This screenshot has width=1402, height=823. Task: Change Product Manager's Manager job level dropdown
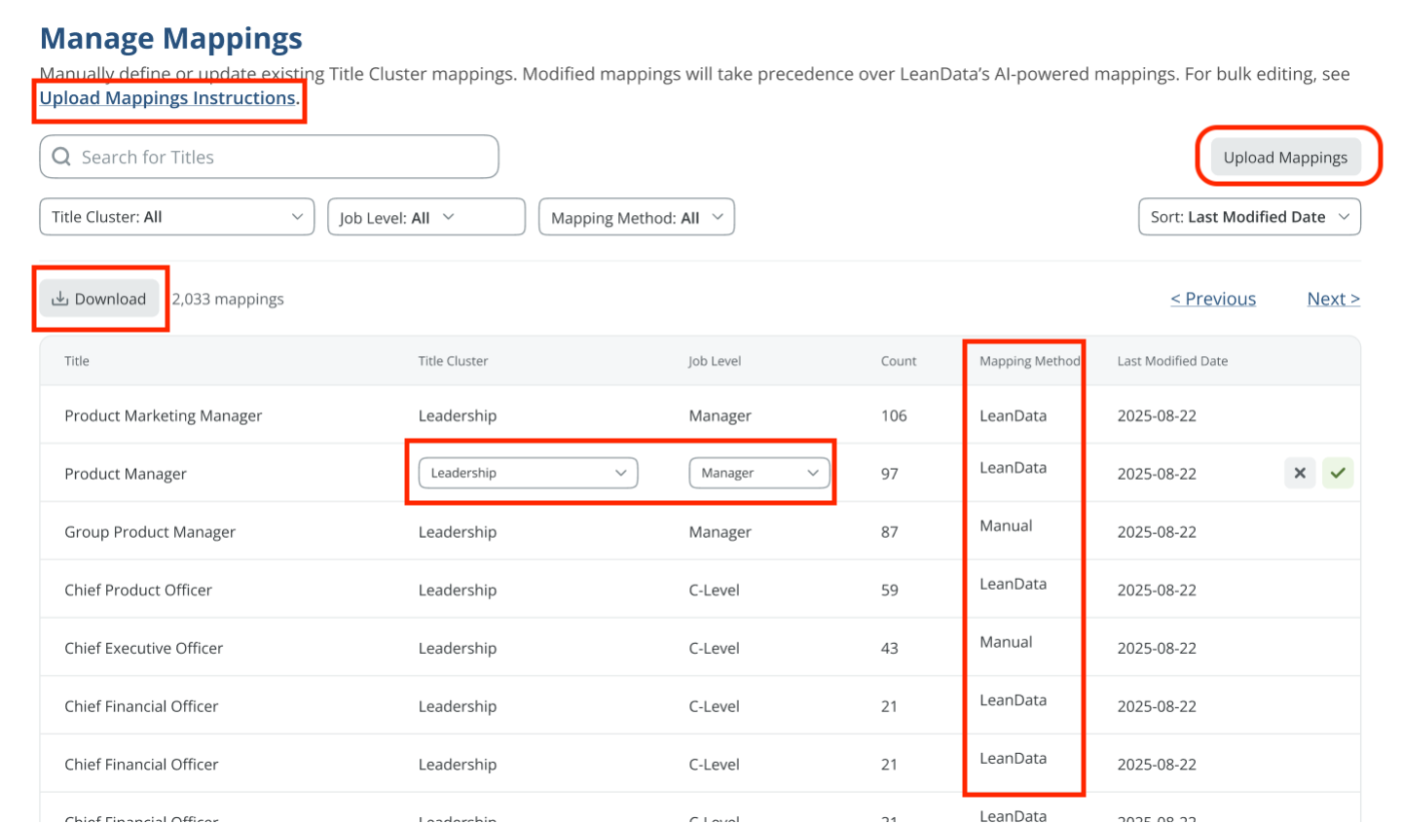[x=759, y=473]
